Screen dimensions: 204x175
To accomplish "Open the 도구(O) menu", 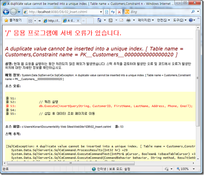I will click(x=180, y=20).
